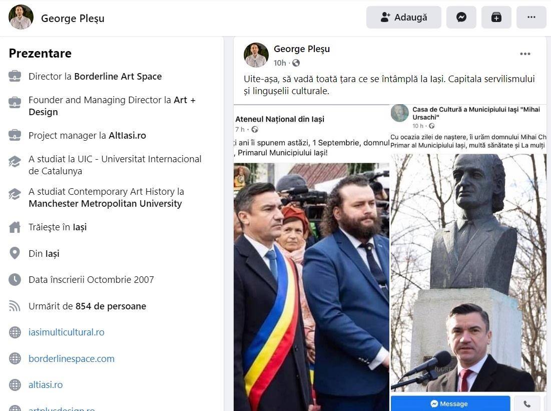The image size is (551, 411).
Task: Open George Pleșu post author avatar
Action: point(256,55)
